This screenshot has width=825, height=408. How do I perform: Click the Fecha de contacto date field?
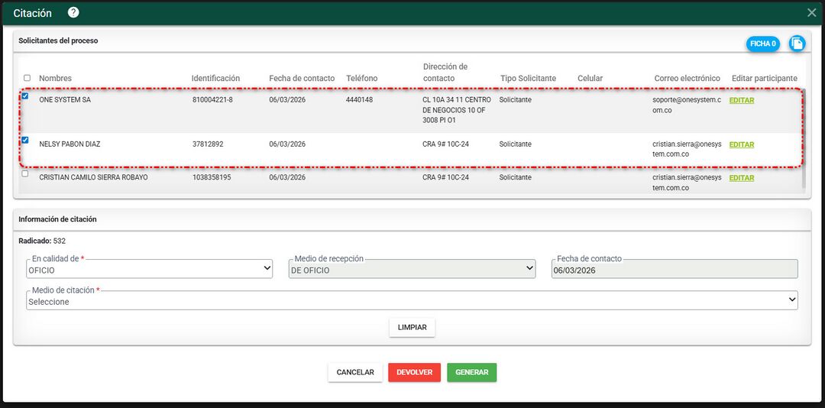[674, 270]
